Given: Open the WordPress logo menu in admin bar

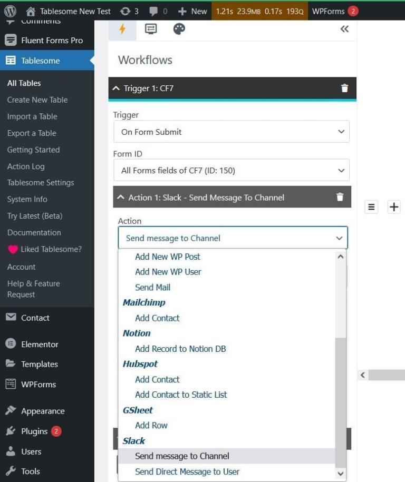Looking at the screenshot, I should click(x=11, y=11).
